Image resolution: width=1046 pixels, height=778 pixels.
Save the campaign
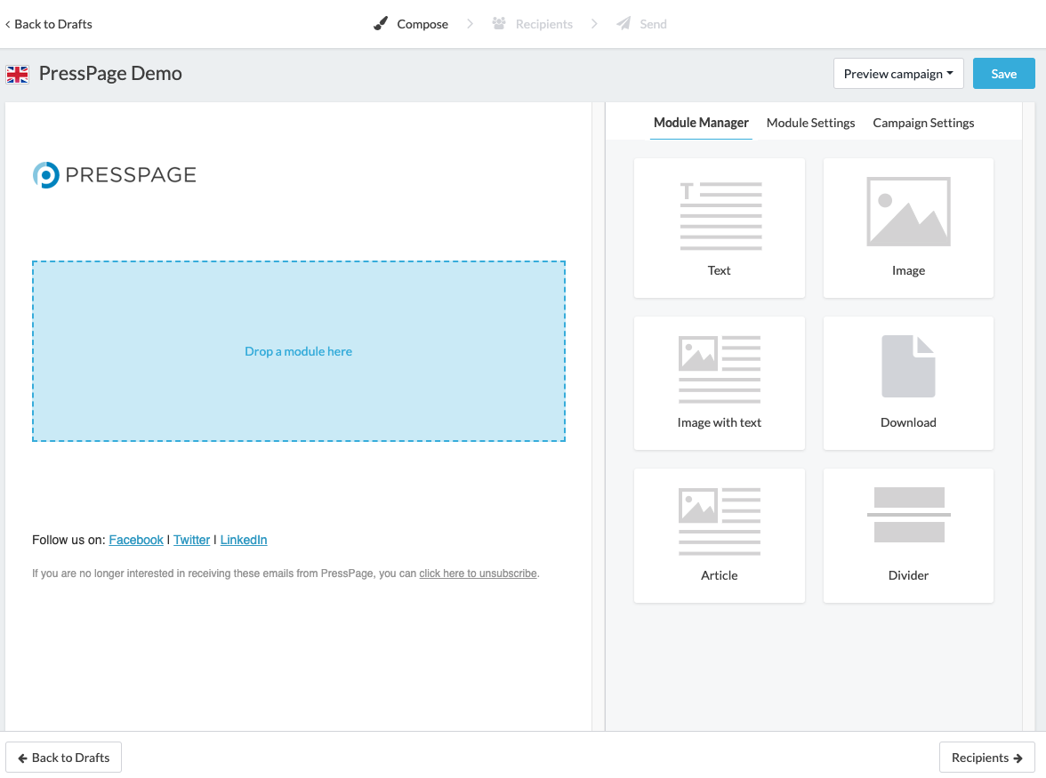pyautogui.click(x=1003, y=73)
